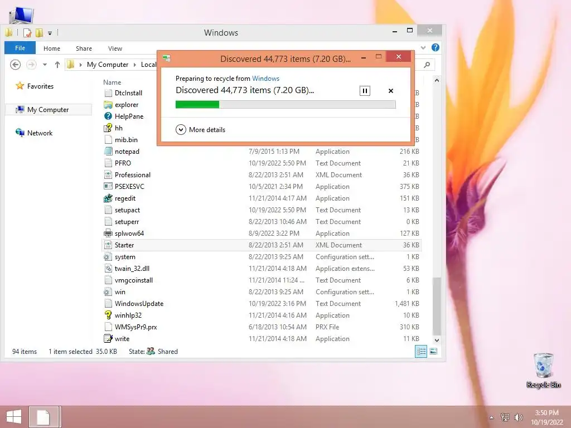Viewport: 571px width, 428px height.
Task: Click the hh help application icon
Action: (108, 128)
